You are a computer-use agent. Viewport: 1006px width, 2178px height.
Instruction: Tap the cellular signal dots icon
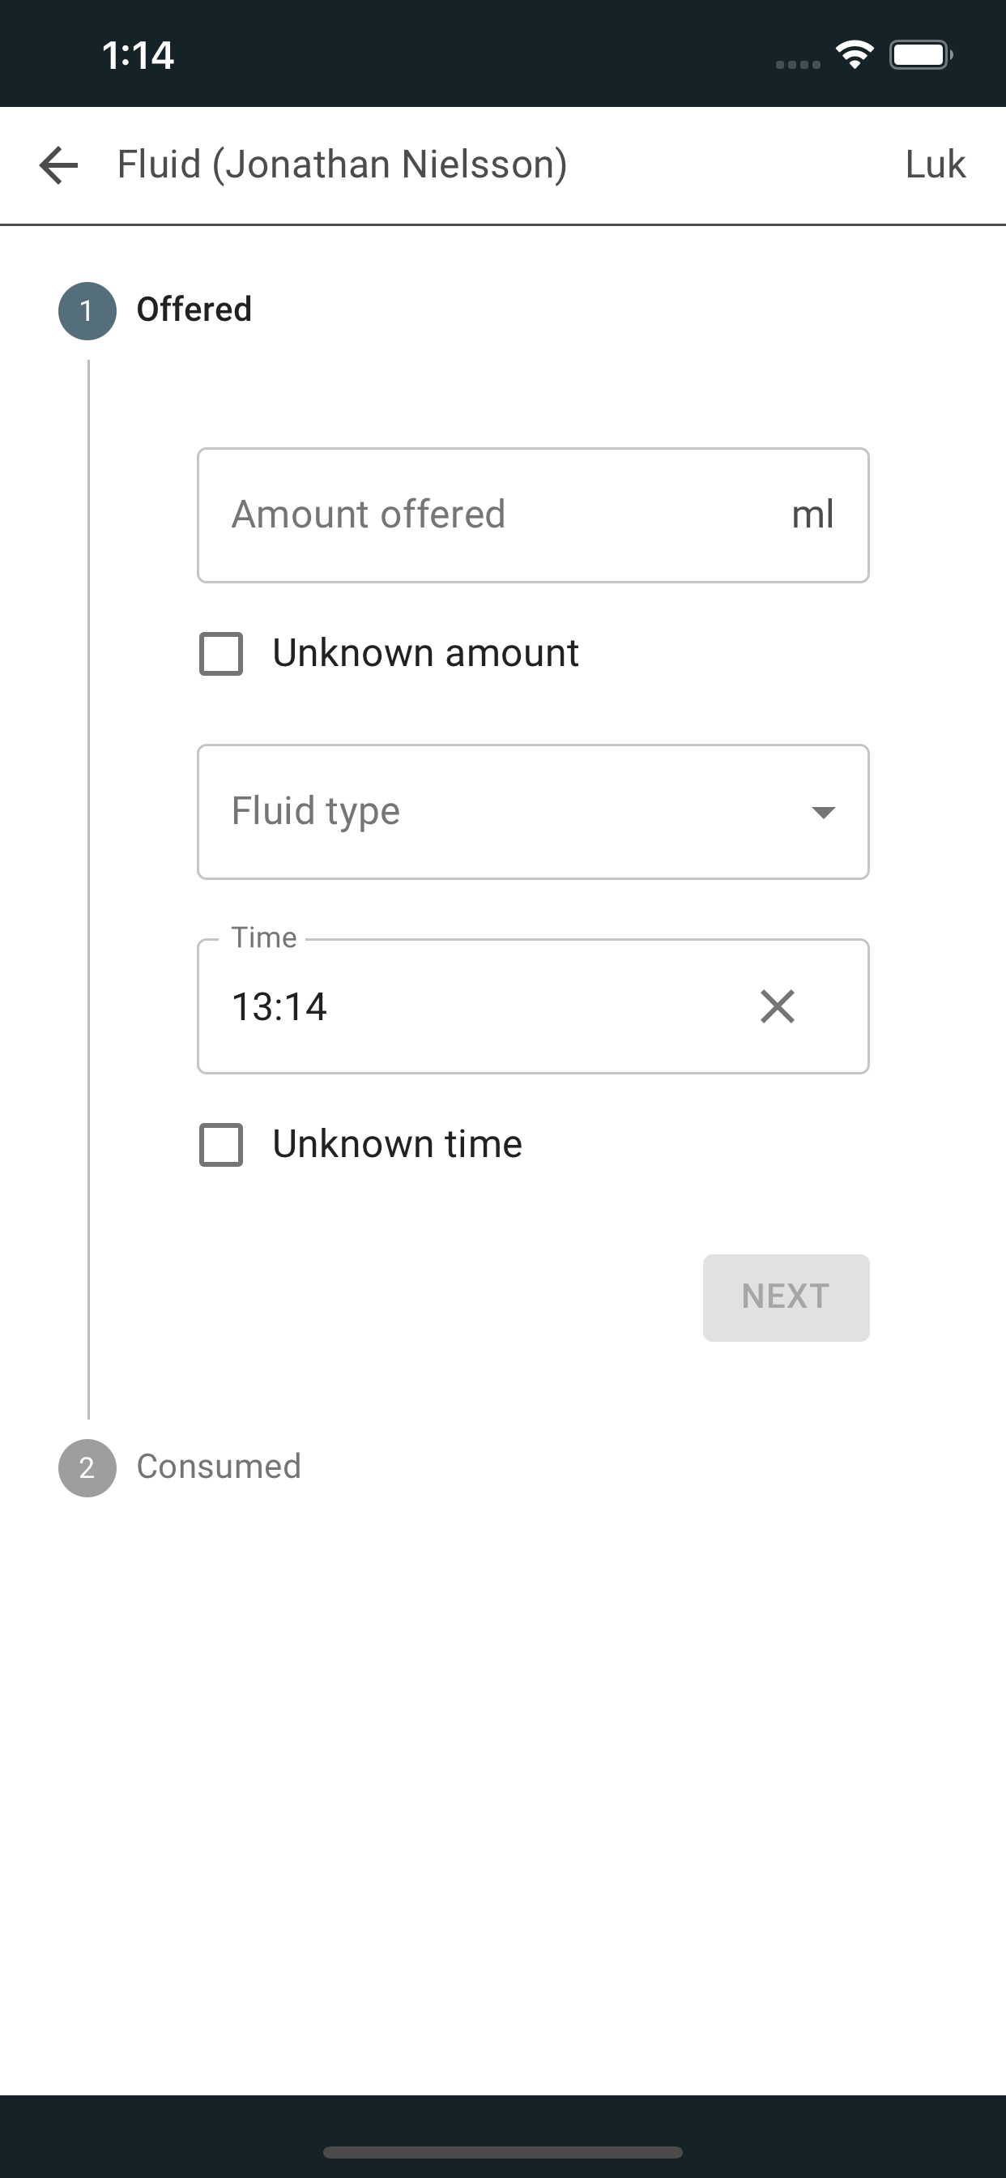pos(797,64)
